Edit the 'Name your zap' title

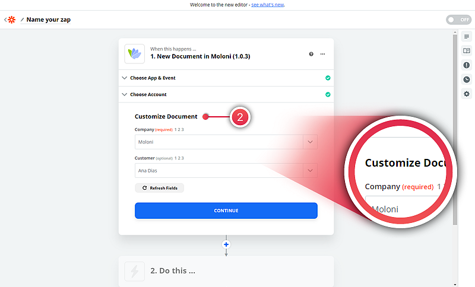point(49,20)
